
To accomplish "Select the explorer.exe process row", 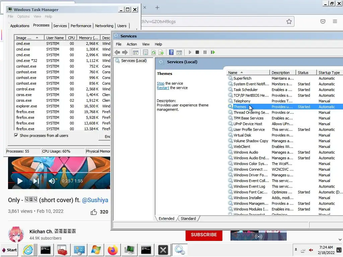I will pyautogui.click(x=62, y=106).
